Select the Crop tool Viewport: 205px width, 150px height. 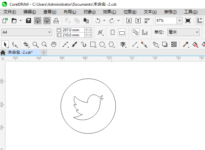26,45
